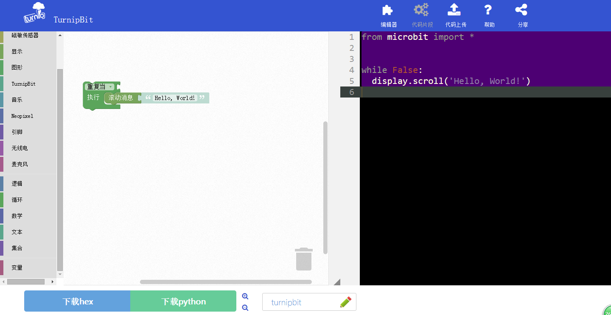Screen dimensions: 611x315
Task: Select the 显示 category
Action: click(28, 52)
